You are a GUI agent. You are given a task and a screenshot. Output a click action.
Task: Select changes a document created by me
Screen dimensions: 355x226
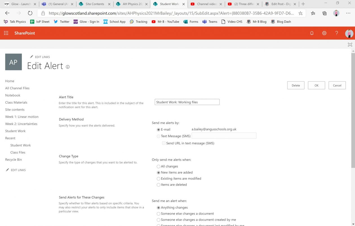pos(158,220)
